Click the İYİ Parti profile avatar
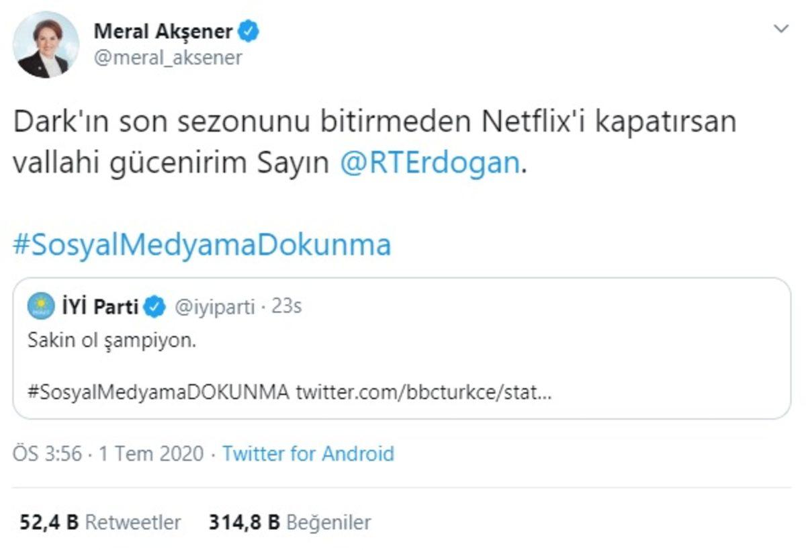 click(39, 304)
